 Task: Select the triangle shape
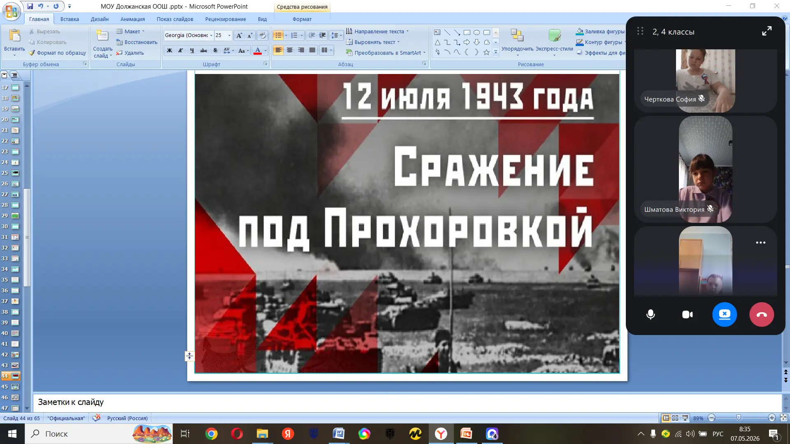tap(437, 42)
